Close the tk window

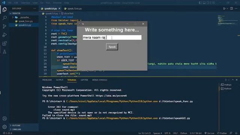[x=143, y=24]
